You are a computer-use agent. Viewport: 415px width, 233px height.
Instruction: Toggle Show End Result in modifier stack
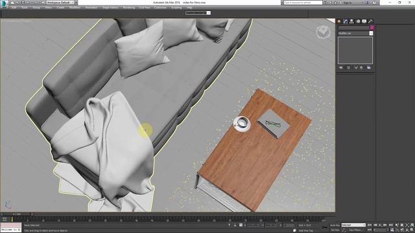pyautogui.click(x=349, y=67)
